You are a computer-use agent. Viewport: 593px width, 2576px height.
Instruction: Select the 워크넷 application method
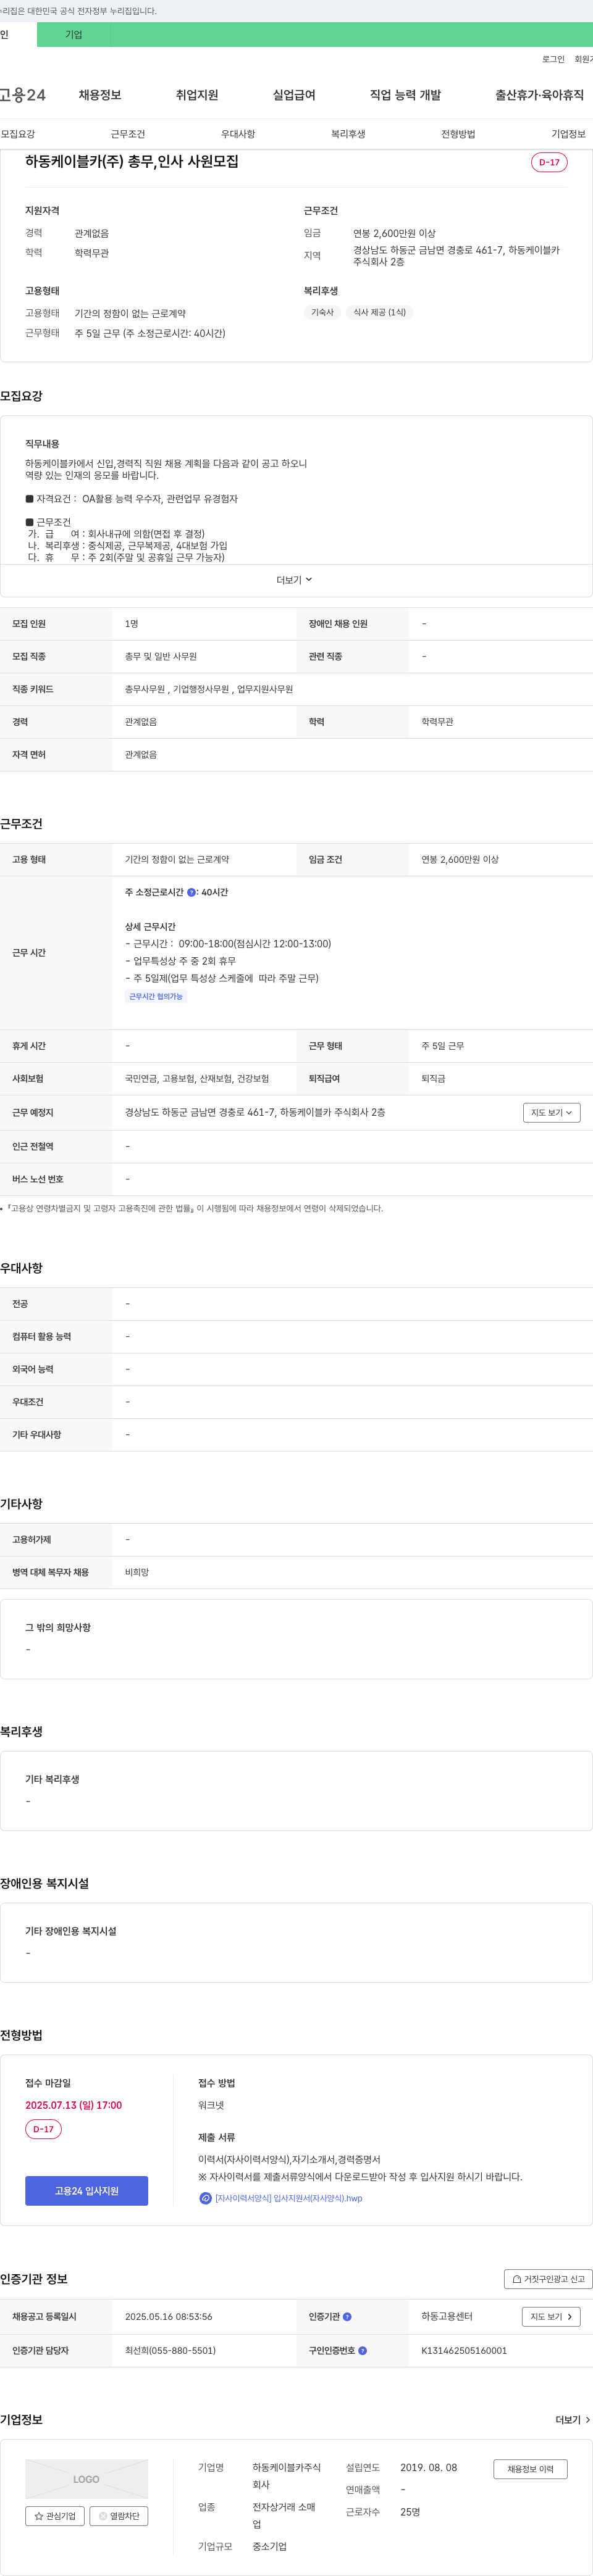point(211,2105)
